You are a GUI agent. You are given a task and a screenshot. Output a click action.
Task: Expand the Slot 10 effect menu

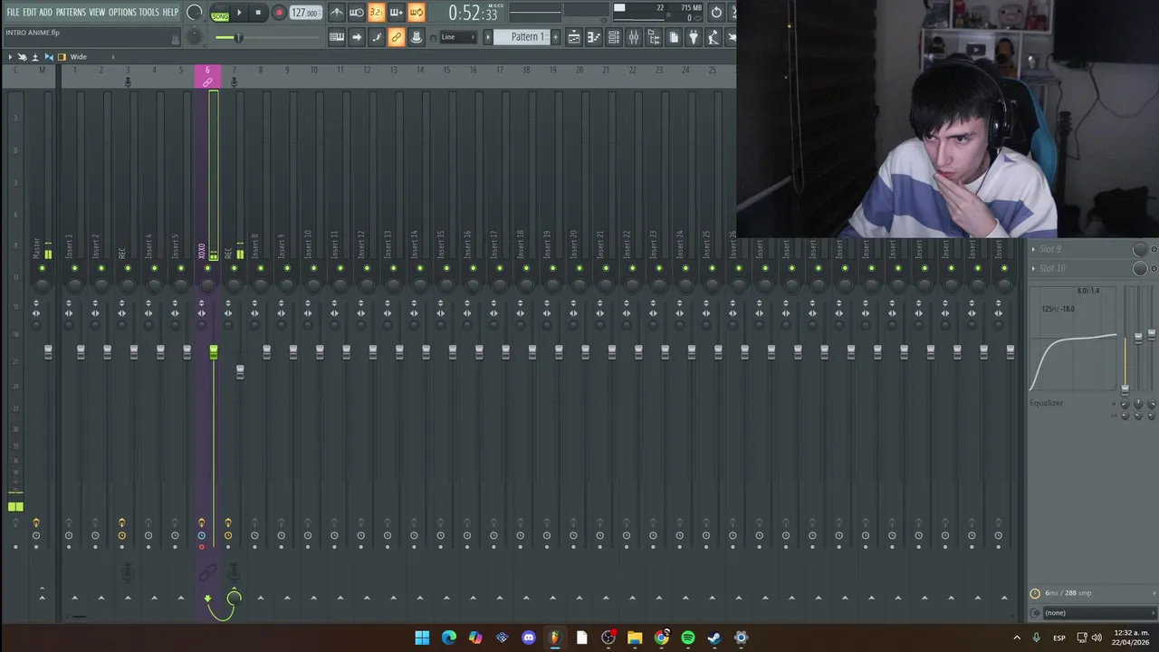pyautogui.click(x=1033, y=268)
